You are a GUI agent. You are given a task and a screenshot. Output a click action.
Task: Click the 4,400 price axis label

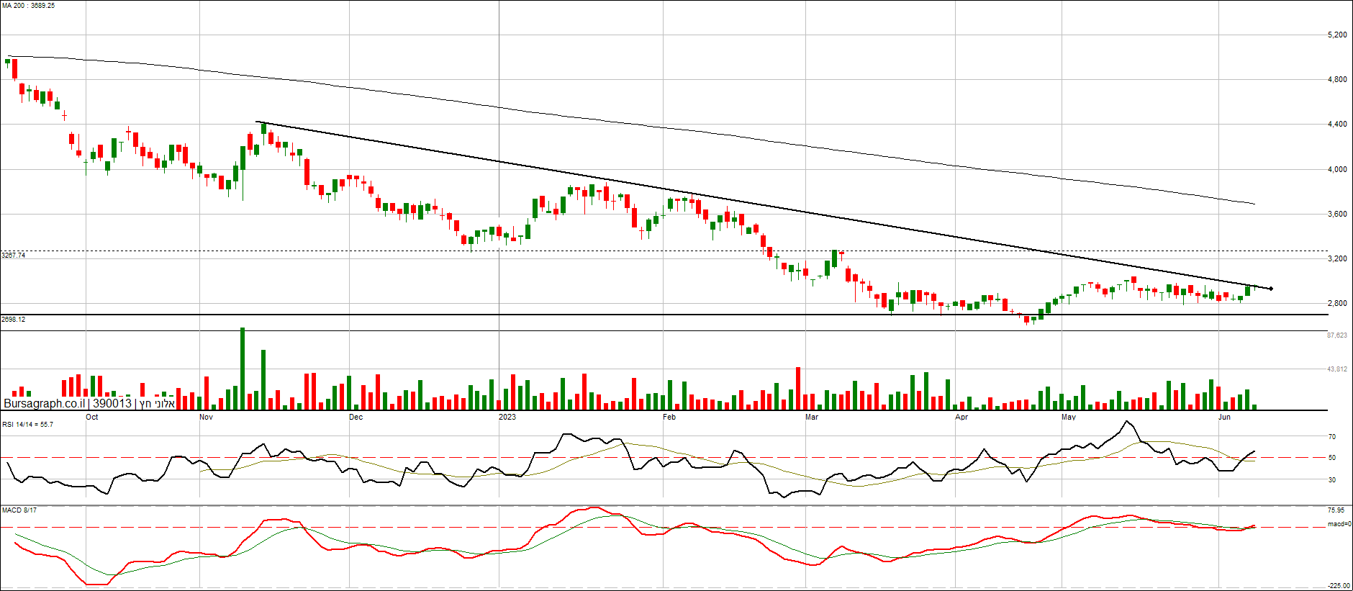(1337, 124)
